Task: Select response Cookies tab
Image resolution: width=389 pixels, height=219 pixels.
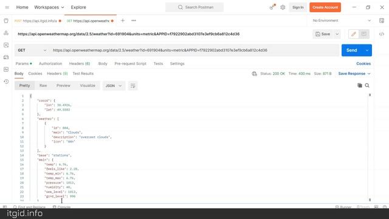Action: tap(35, 74)
